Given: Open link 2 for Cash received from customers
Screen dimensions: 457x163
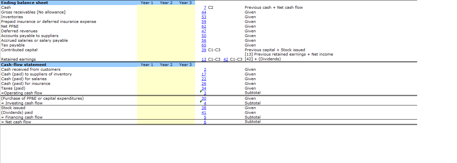Looking at the screenshot, I should coord(205,69).
